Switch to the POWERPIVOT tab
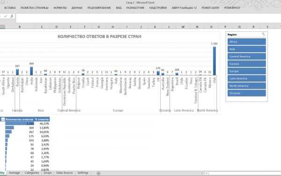 click(x=232, y=8)
